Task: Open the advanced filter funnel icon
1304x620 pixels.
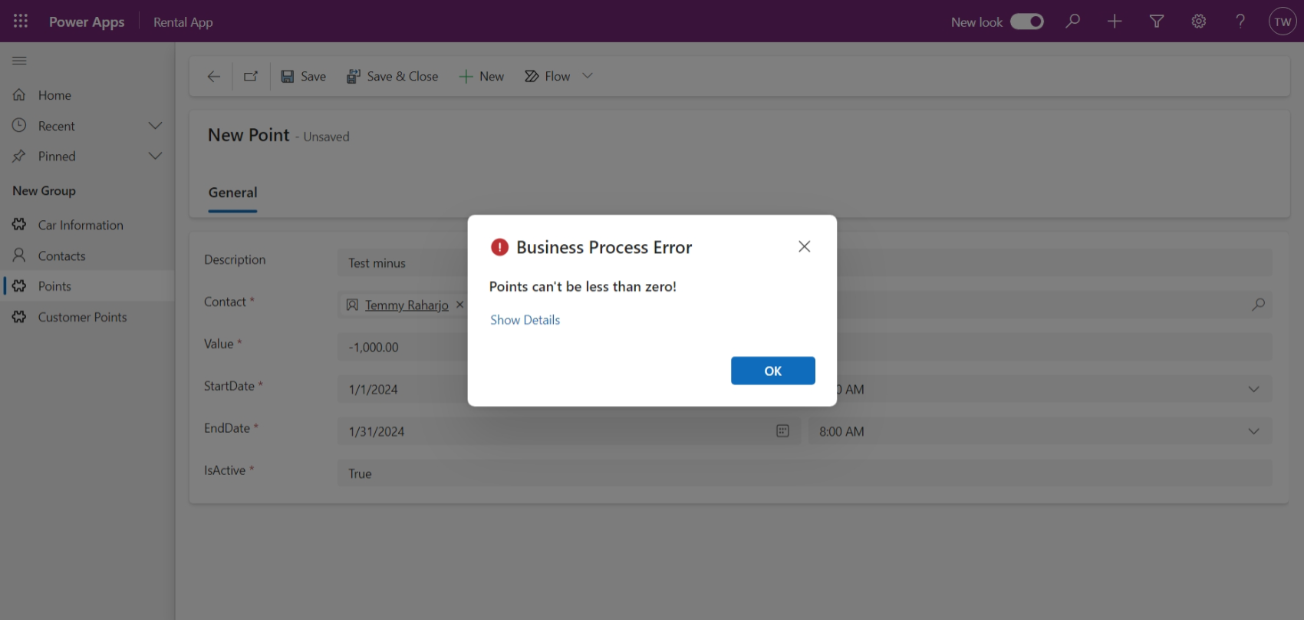Action: [x=1157, y=21]
